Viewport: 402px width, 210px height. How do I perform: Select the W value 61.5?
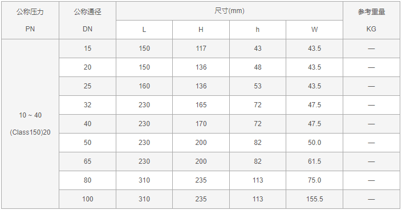pos(314,161)
